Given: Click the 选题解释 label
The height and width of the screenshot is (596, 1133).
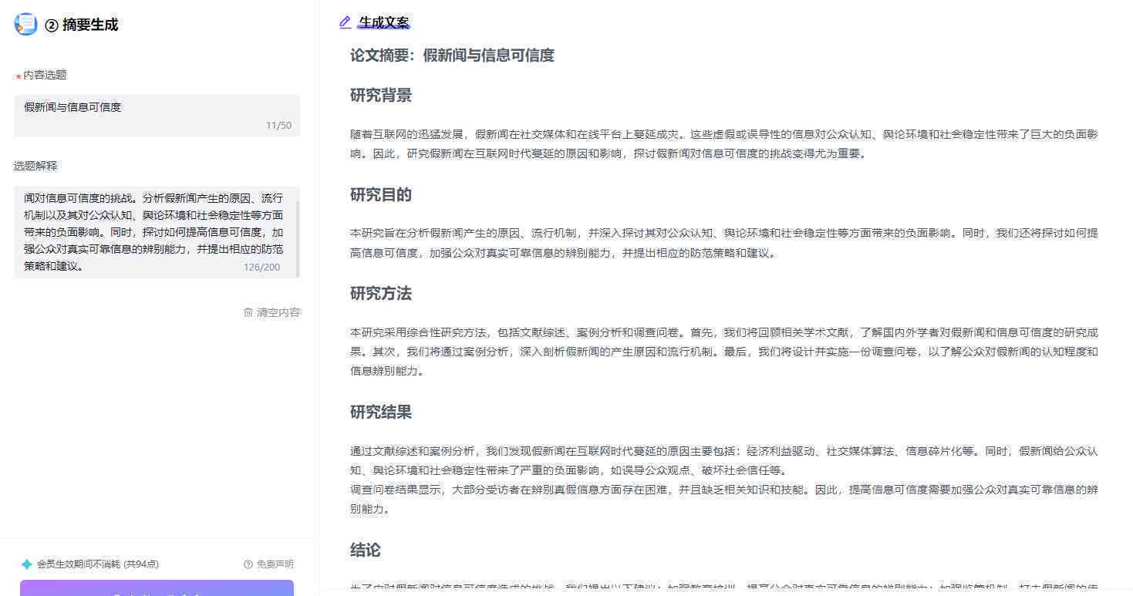Looking at the screenshot, I should (35, 166).
